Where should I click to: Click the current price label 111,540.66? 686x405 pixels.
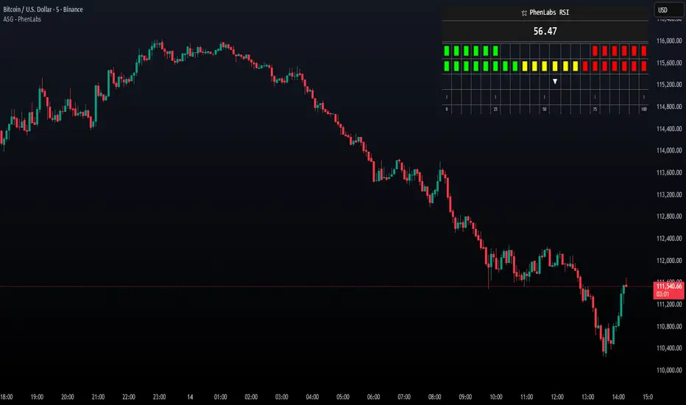[669, 286]
